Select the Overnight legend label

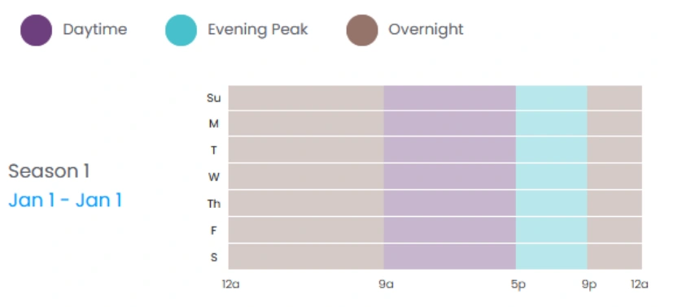point(426,29)
